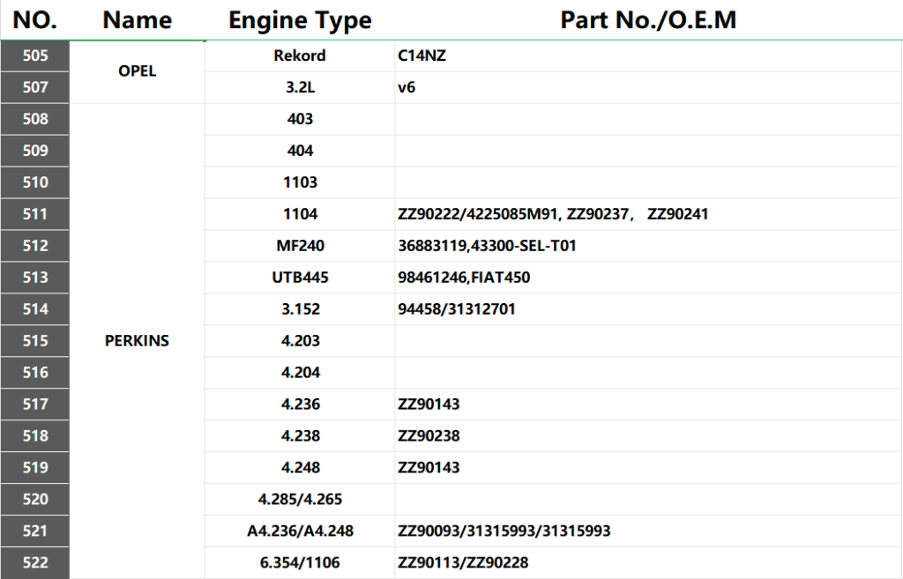This screenshot has width=903, height=579.
Task: Click engine type "1103" cell
Action: coord(300,182)
